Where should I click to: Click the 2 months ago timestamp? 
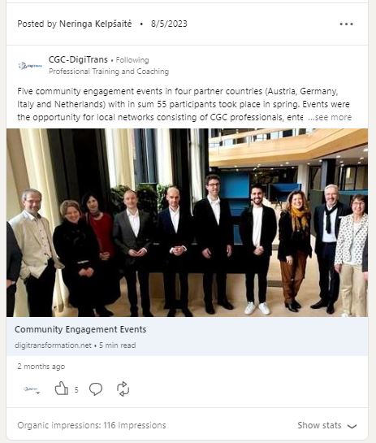point(41,367)
